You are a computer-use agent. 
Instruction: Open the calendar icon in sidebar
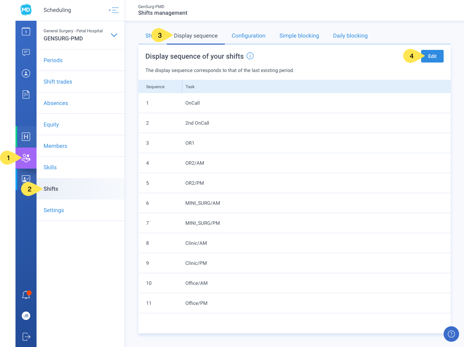[x=26, y=31]
